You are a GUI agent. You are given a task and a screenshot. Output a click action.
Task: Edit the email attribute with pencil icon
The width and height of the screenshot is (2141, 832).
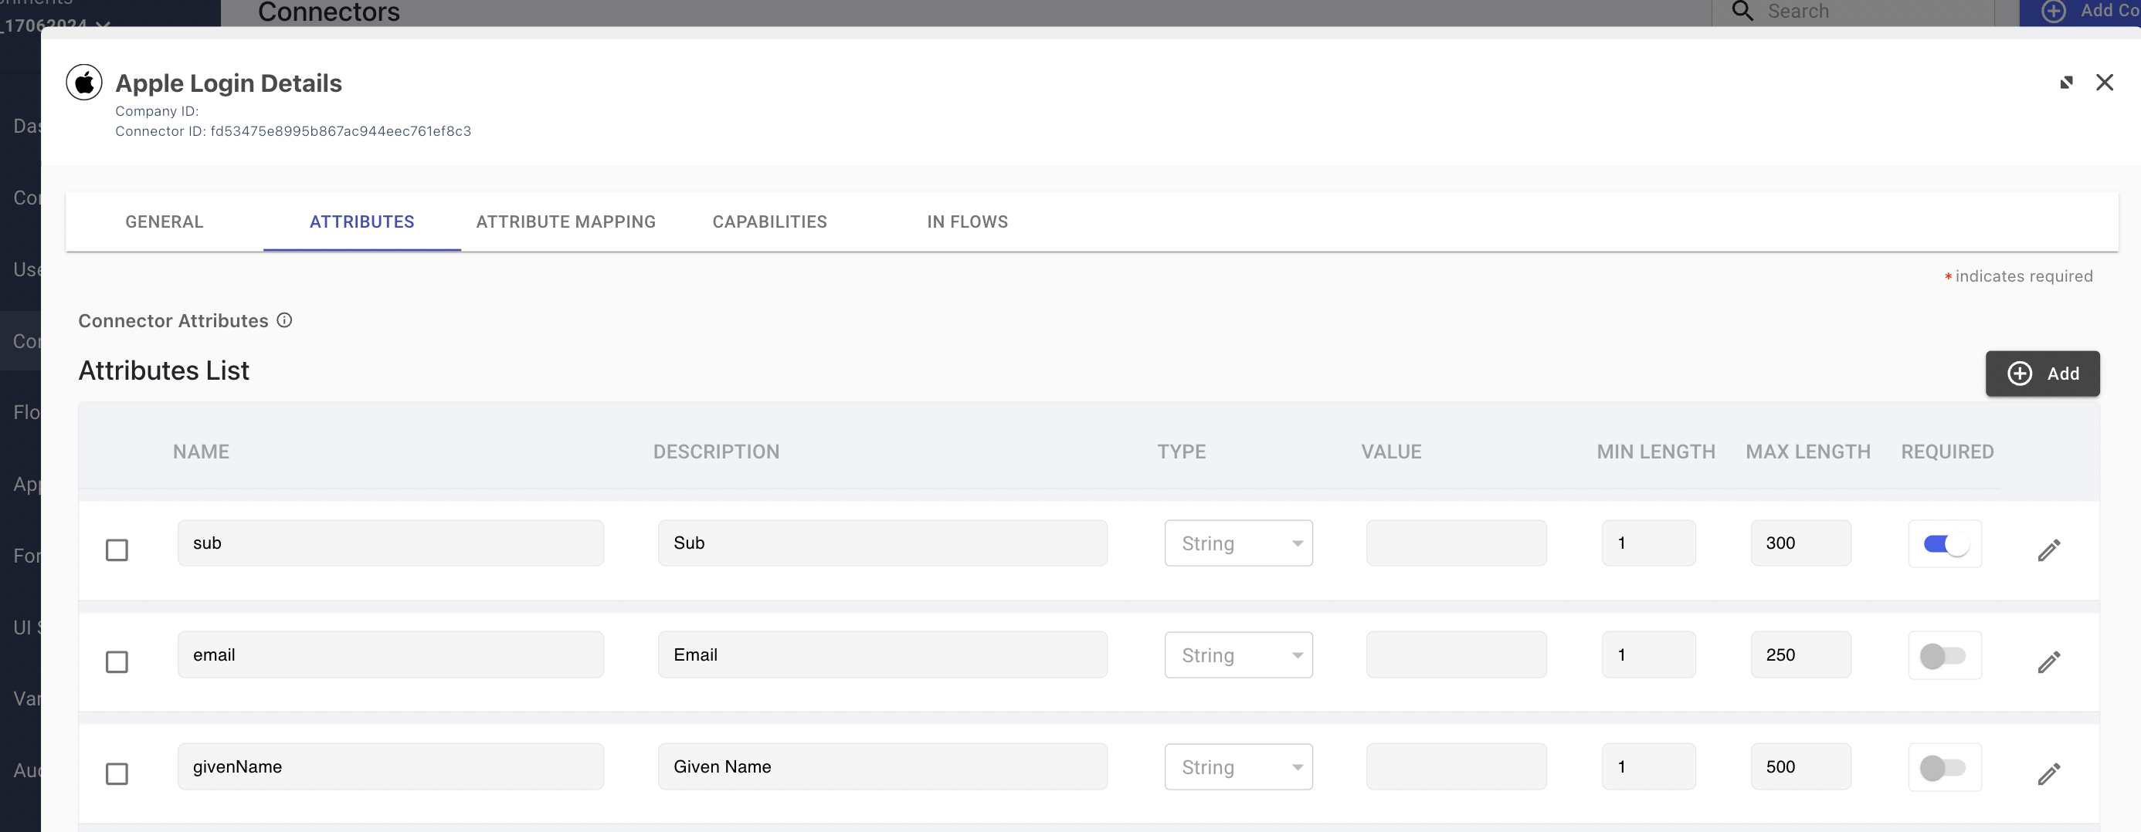pyautogui.click(x=2049, y=661)
